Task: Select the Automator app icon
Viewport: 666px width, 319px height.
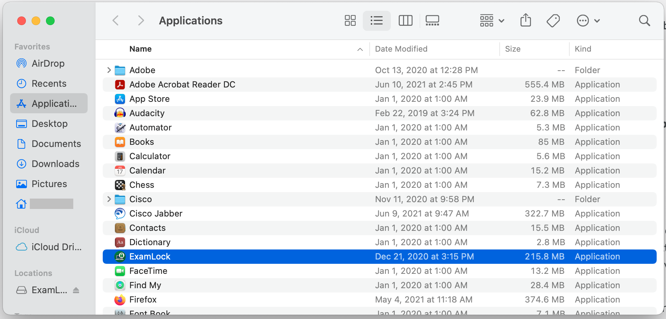Action: coord(120,128)
